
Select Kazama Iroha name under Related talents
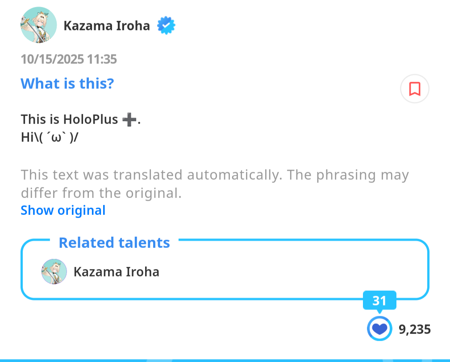click(x=116, y=271)
